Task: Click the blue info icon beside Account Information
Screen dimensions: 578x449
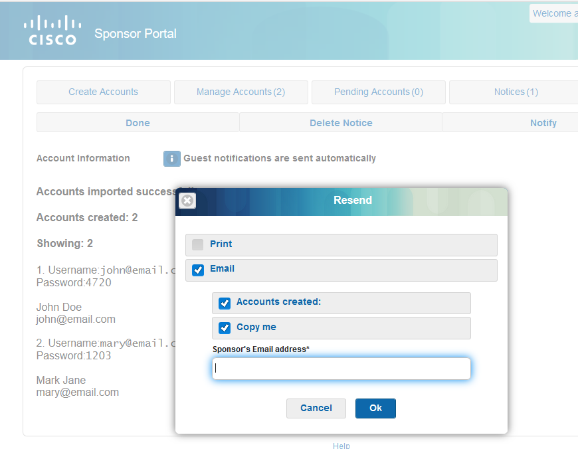Action: [171, 158]
